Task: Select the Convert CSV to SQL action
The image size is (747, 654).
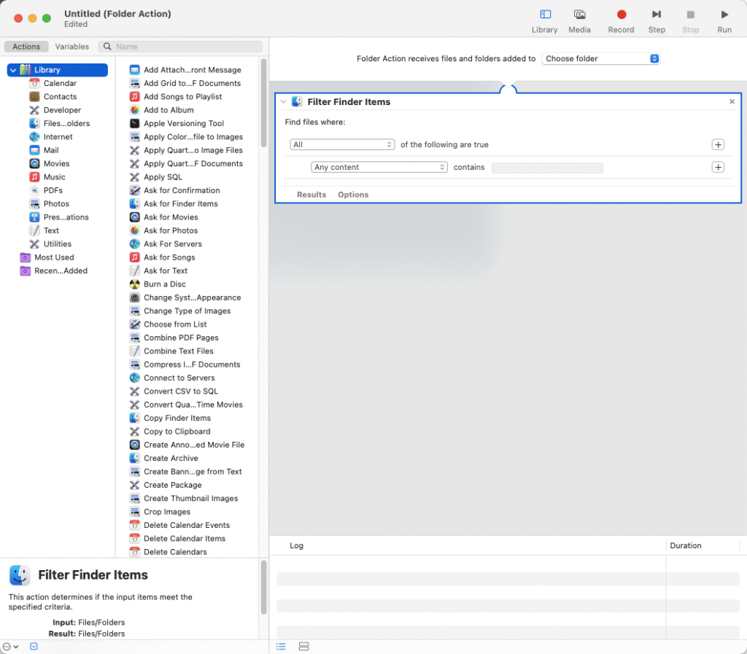Action: coord(174,392)
